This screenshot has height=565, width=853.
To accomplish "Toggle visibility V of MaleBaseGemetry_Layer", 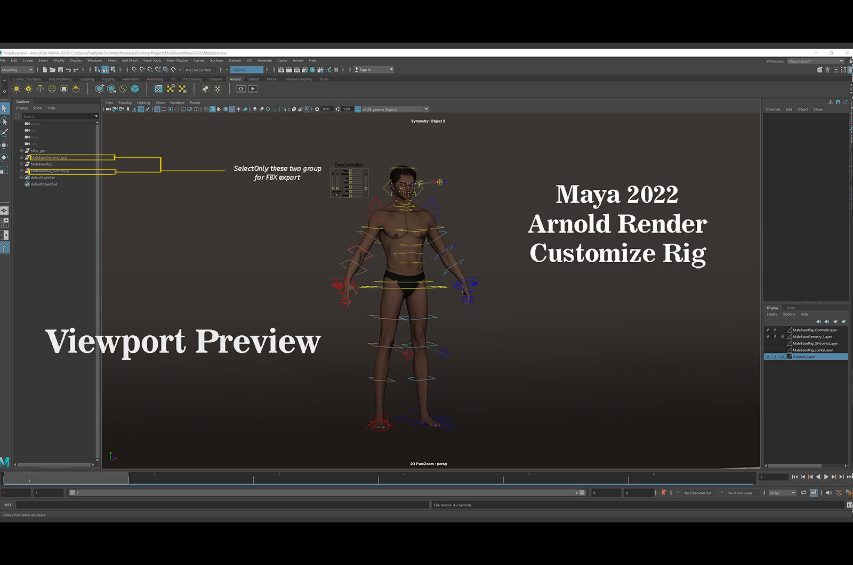I will pyautogui.click(x=768, y=337).
